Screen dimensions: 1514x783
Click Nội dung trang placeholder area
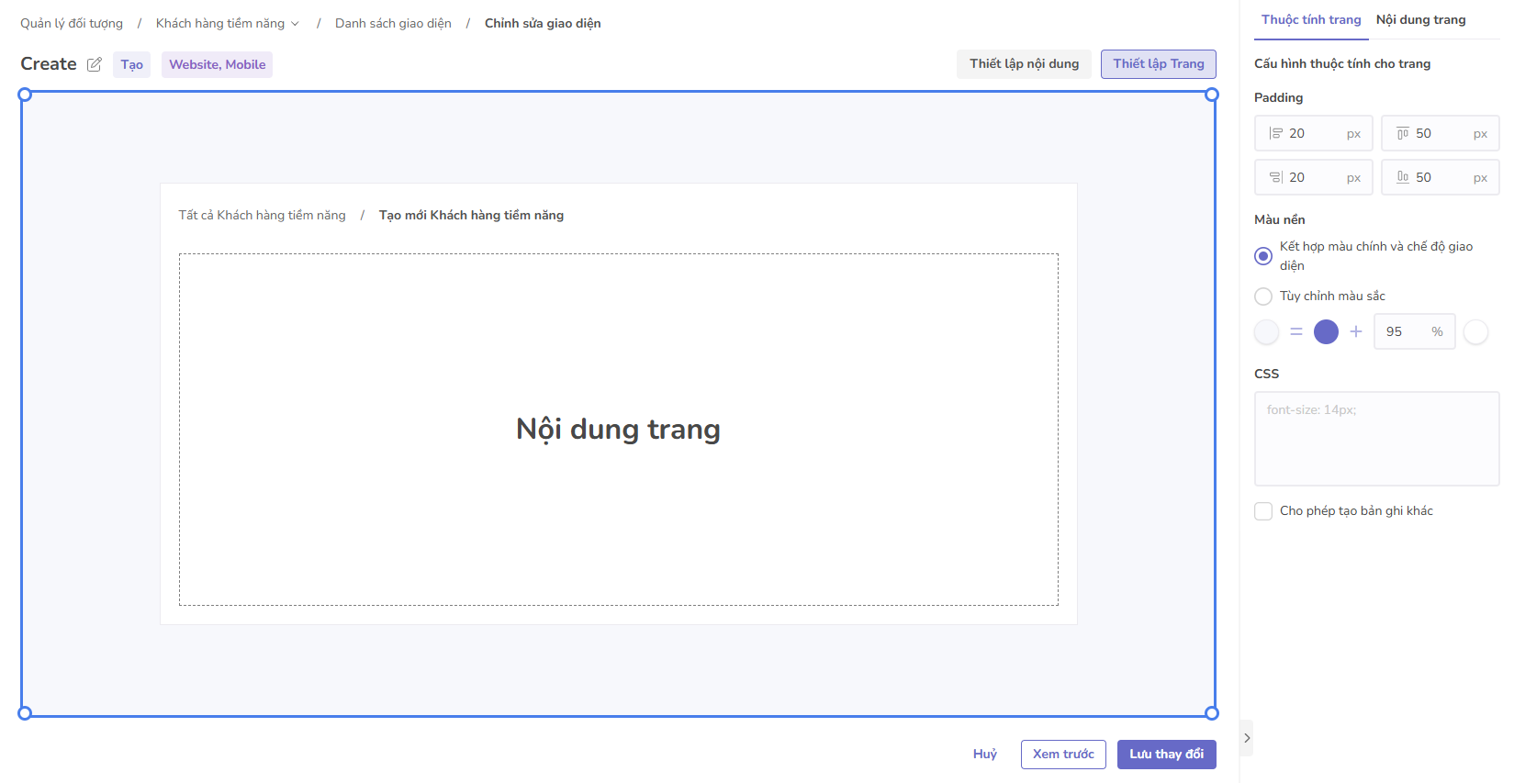pos(618,430)
